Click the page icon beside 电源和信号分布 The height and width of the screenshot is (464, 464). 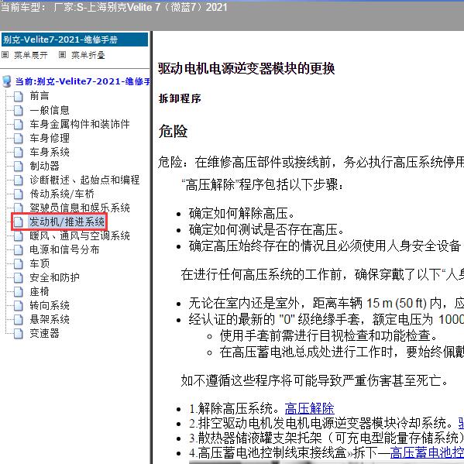point(19,249)
